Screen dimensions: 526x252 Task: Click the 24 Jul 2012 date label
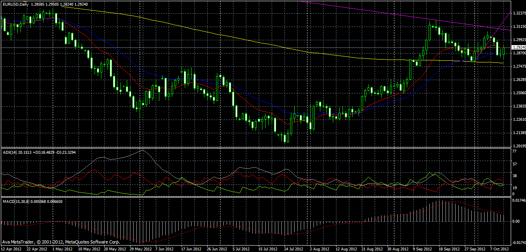[291, 249]
